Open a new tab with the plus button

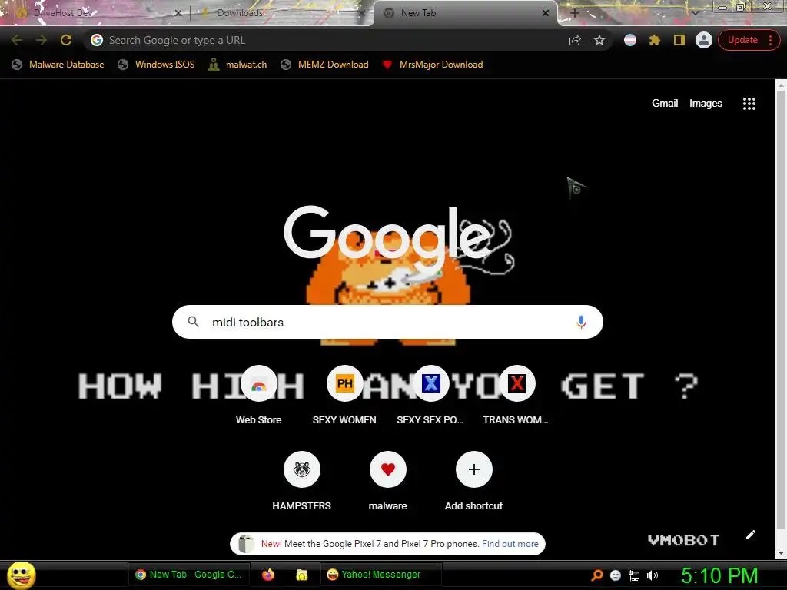point(575,13)
